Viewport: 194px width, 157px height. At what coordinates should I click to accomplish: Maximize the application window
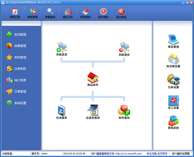(187, 3)
